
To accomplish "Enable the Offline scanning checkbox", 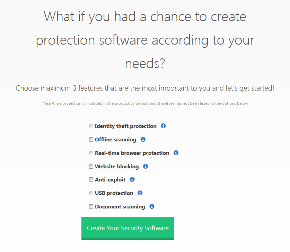I will (x=91, y=139).
